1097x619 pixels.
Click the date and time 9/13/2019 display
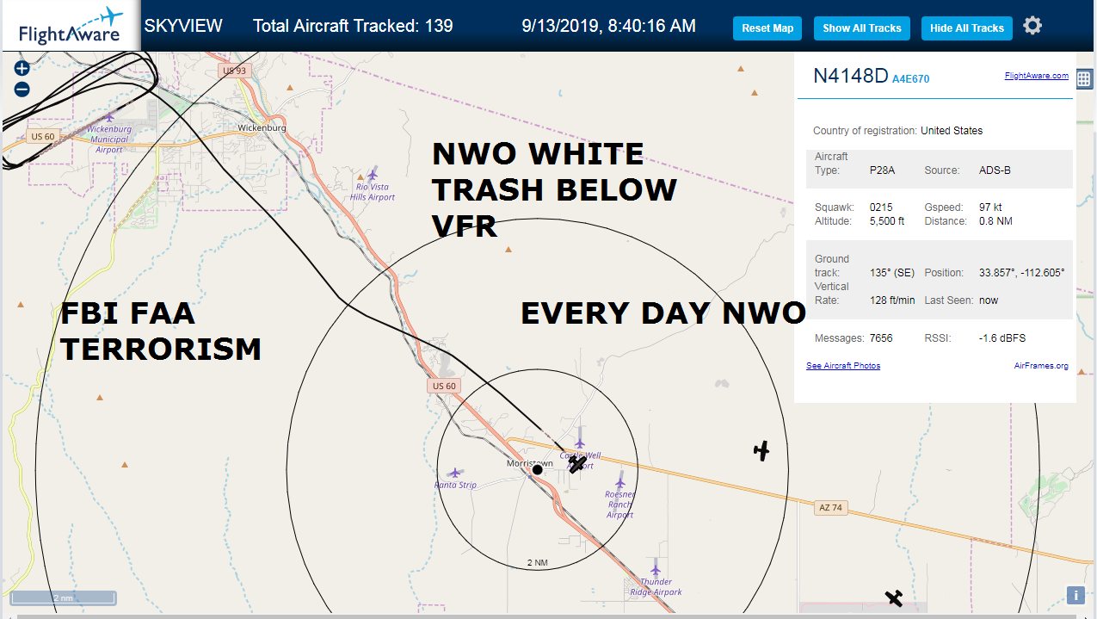coord(608,26)
